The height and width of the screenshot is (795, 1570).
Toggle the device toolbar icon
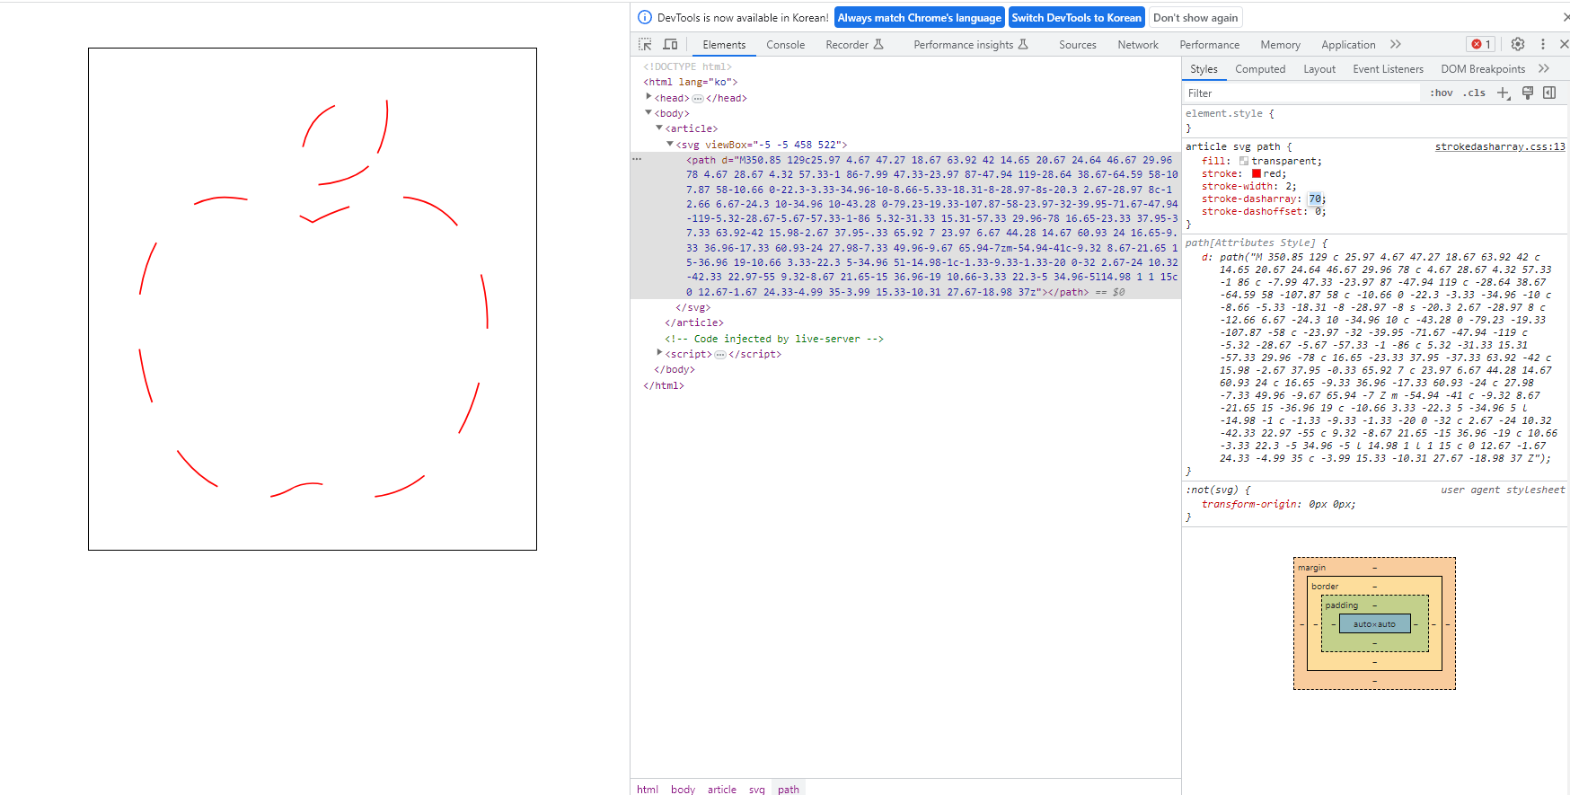point(670,44)
